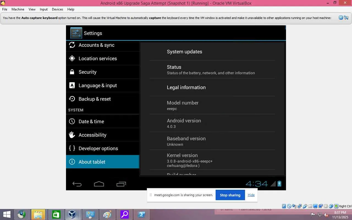Click the Baseband version entry
The image size is (352, 220).
click(x=212, y=141)
